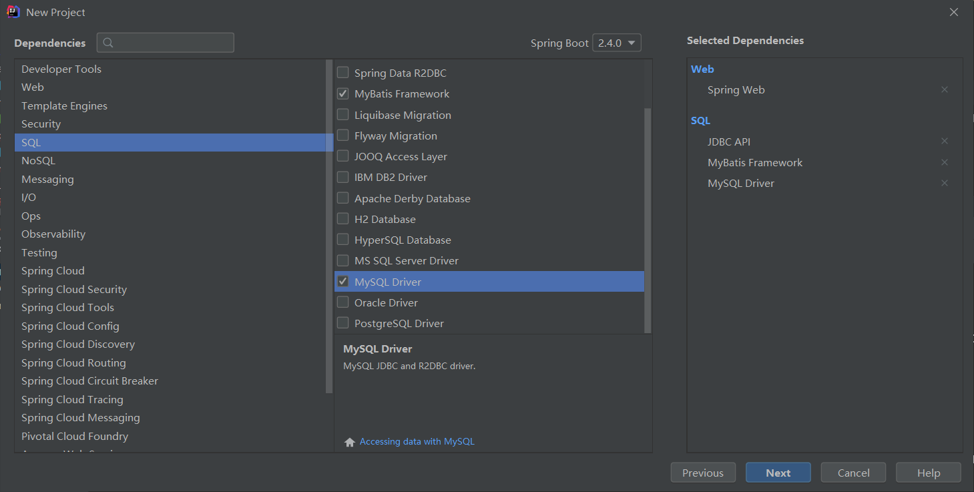
Task: Select Web category in dependencies list
Action: tap(170, 87)
